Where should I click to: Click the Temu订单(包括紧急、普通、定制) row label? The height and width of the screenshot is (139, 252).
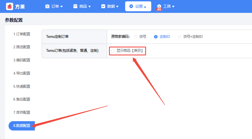tap(72, 51)
